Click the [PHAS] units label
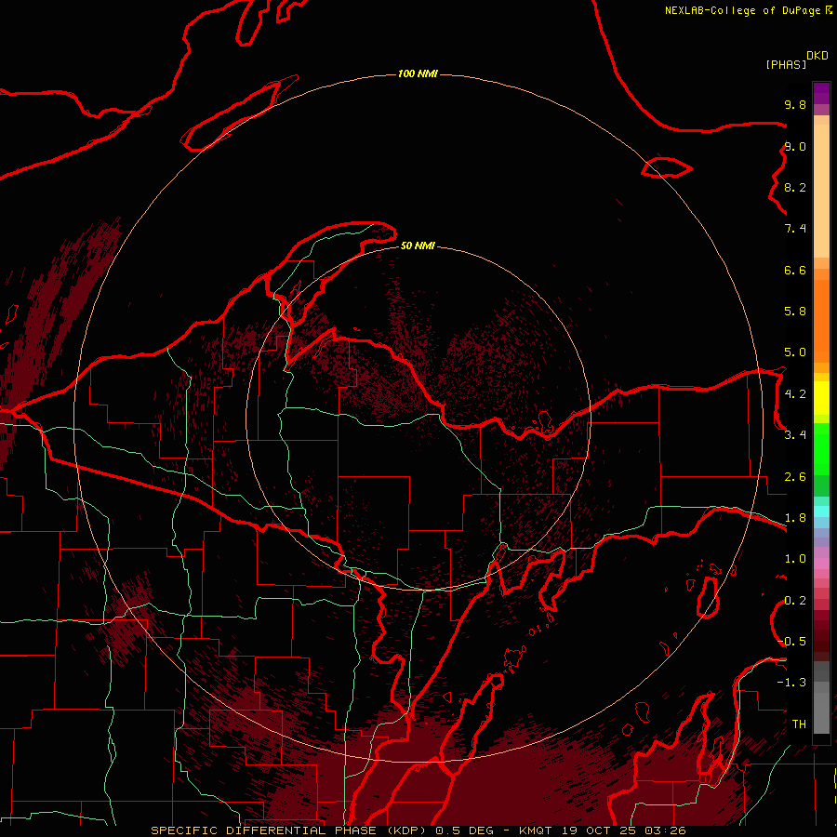Screen dimensions: 837x837 (786, 64)
